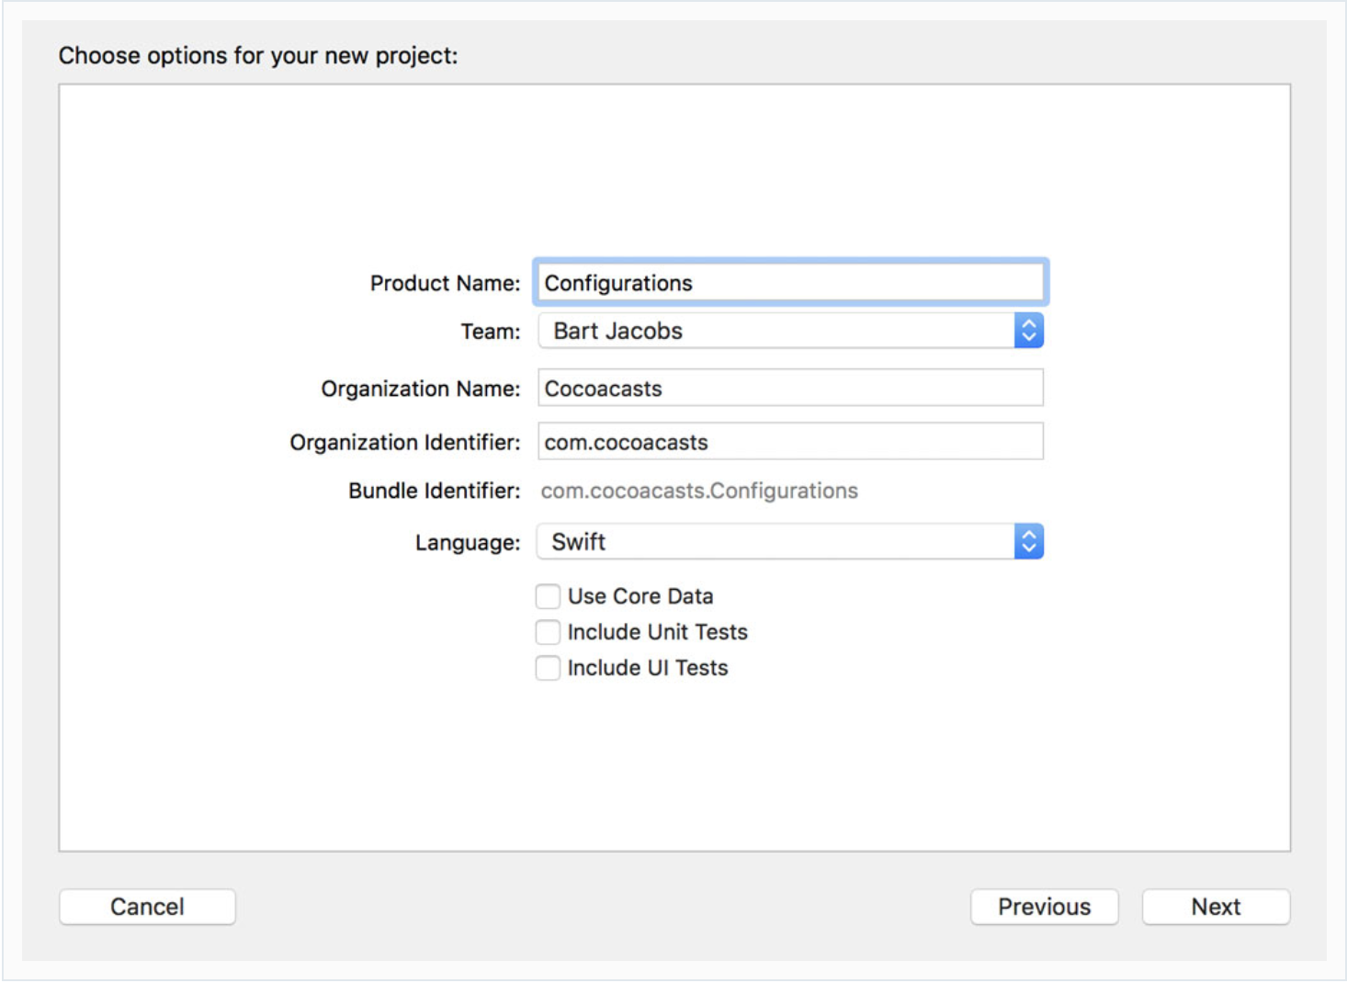Proceed by clicking the Next button
Viewport: 1347px width, 983px height.
[1216, 907]
